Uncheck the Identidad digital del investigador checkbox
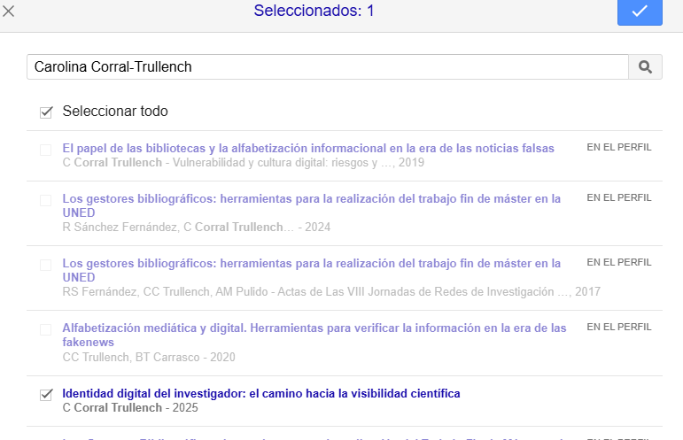The width and height of the screenshot is (683, 440). pyautogui.click(x=46, y=395)
